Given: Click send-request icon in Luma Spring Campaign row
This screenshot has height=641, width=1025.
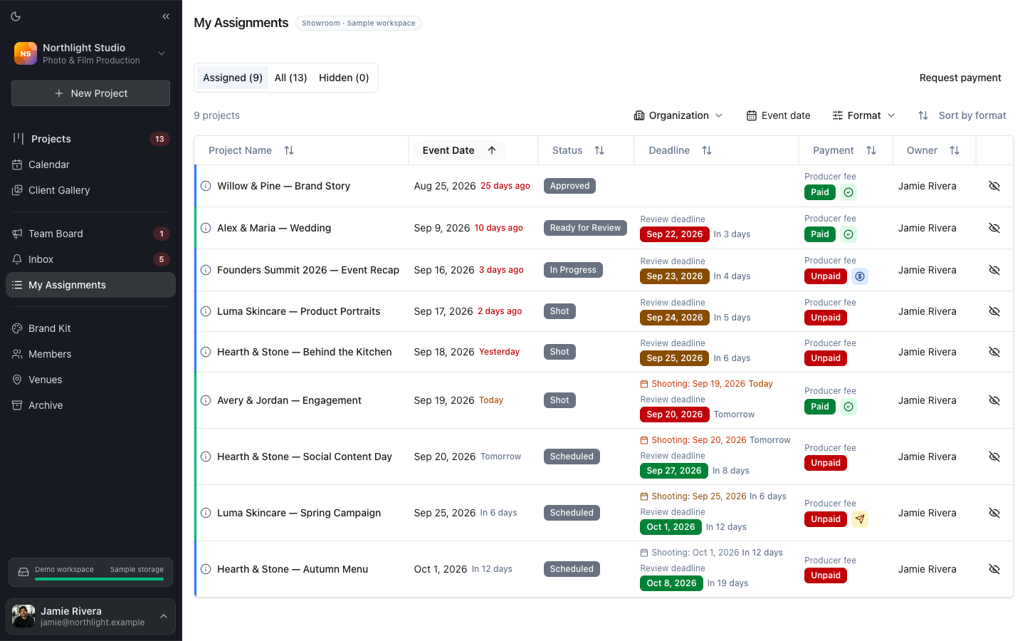Looking at the screenshot, I should [860, 519].
